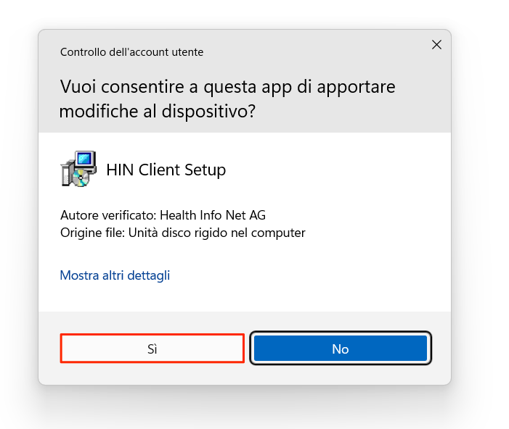509x429 pixels.
Task: Click the HIN Client Setup program name
Action: coord(166,170)
